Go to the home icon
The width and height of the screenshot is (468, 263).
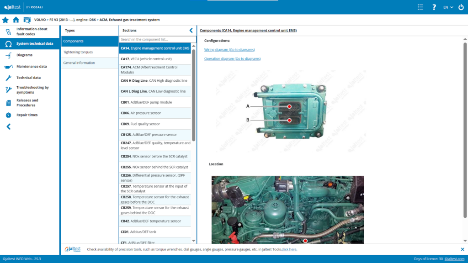tap(16, 20)
